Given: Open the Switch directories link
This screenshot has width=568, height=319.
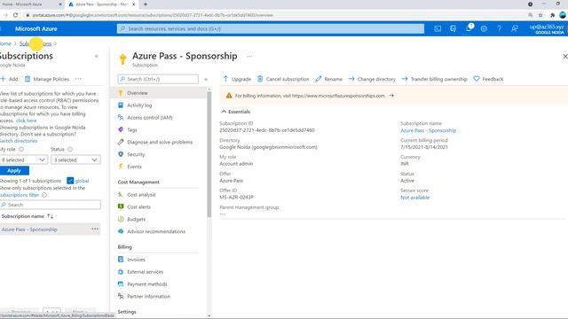Looking at the screenshot, I should tap(18, 141).
